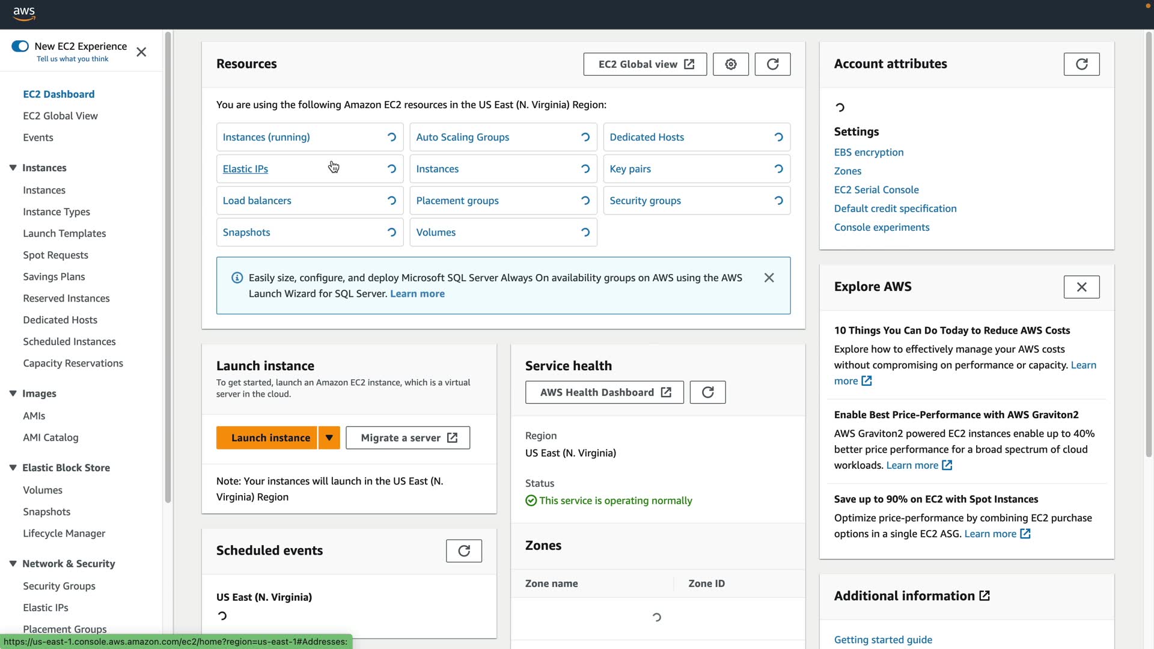The width and height of the screenshot is (1154, 649).
Task: Collapse the Instances sidebar section
Action: pyautogui.click(x=13, y=168)
